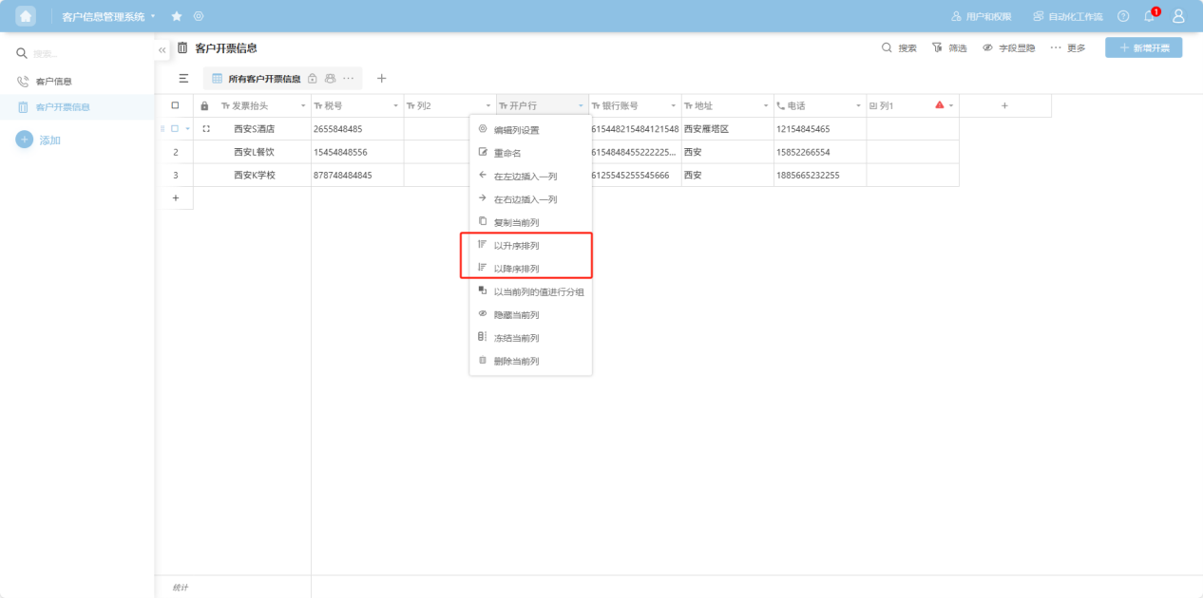This screenshot has width=1203, height=598.
Task: Expand the 客户信息管理系统 app name dropdown
Action: [153, 16]
